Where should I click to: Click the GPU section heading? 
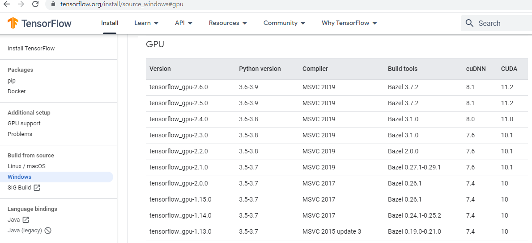pyautogui.click(x=155, y=44)
